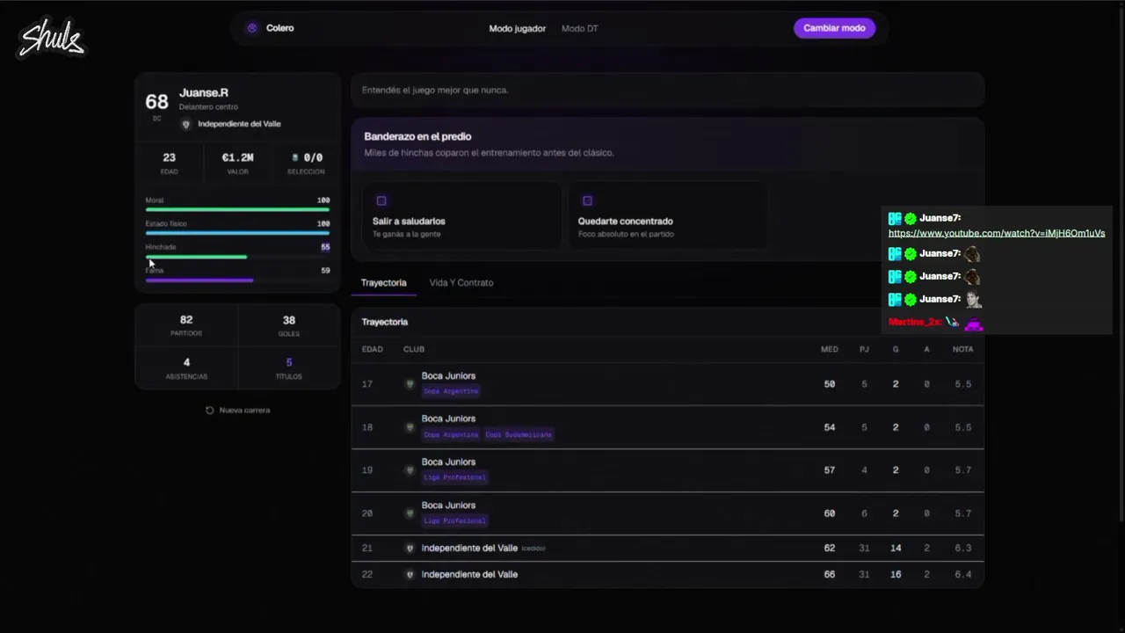1125x633 pixels.
Task: Open the YouTube link in the chat overlay
Action: coord(997,233)
